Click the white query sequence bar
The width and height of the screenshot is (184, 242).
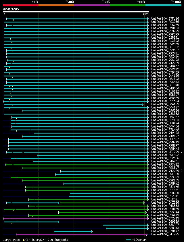click(x=76, y=12)
